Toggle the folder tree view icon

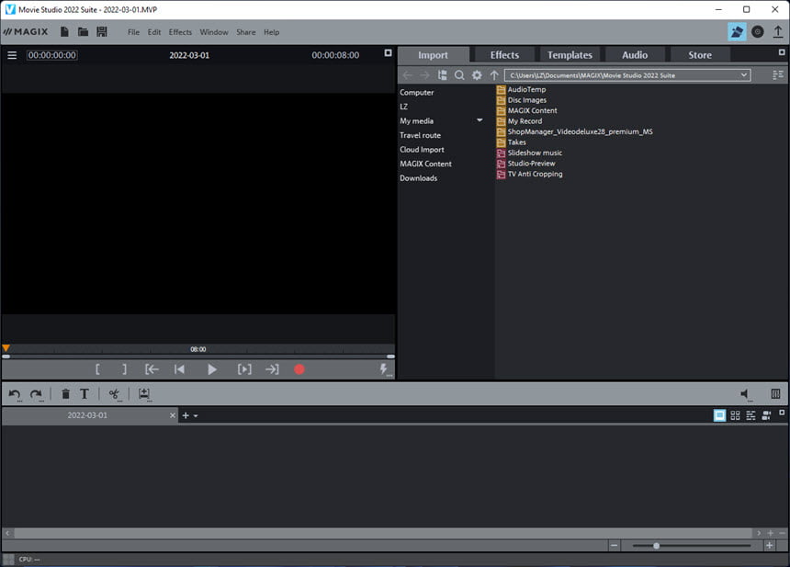[x=443, y=75]
